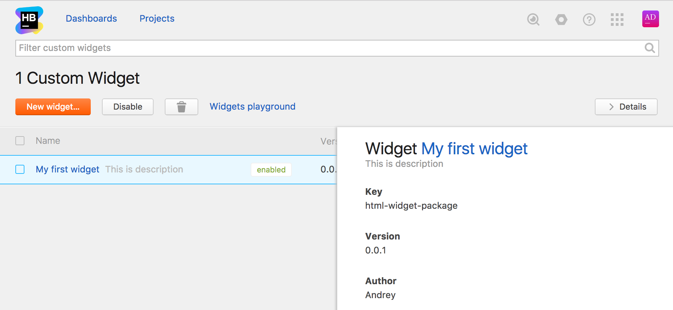The width and height of the screenshot is (673, 310).
Task: Click the Name column header
Action: coord(48,141)
